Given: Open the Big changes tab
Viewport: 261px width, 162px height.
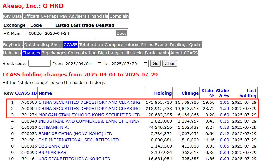Looking at the screenshot, I should point(54,53).
